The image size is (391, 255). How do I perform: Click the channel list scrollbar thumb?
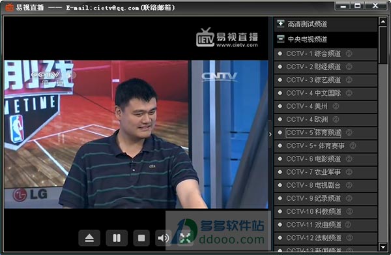pyautogui.click(x=383, y=46)
